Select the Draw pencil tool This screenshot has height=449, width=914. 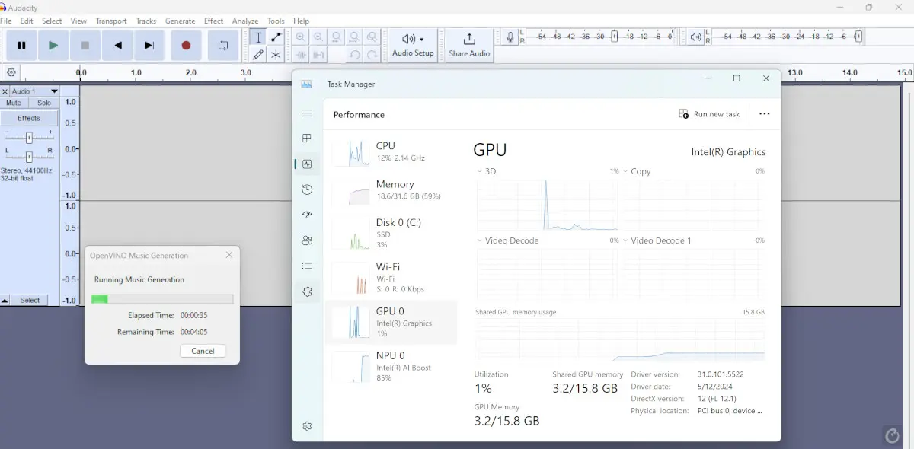tap(258, 55)
